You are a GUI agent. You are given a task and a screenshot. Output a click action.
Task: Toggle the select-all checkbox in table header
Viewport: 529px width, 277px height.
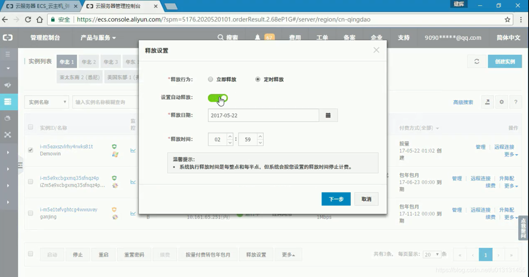[31, 127]
